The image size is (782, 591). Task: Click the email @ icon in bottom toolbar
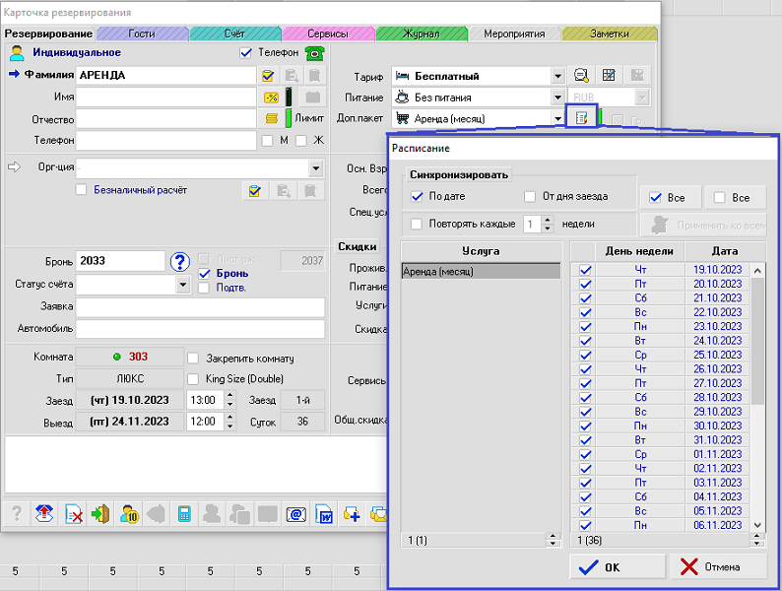click(x=293, y=513)
